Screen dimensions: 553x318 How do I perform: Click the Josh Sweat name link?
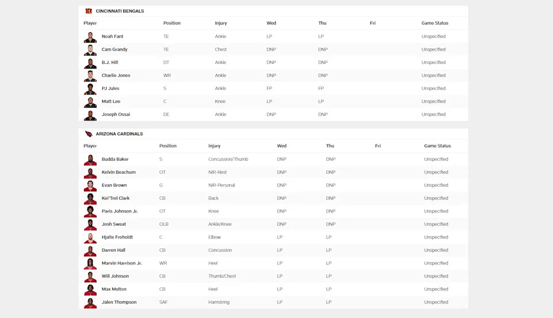(x=114, y=224)
